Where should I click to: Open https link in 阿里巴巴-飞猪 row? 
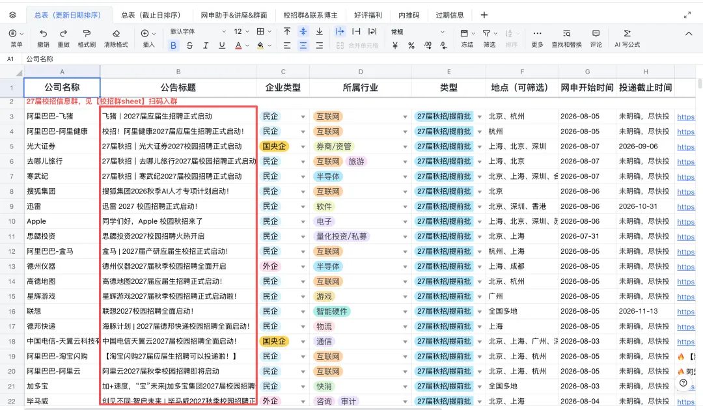[685, 117]
